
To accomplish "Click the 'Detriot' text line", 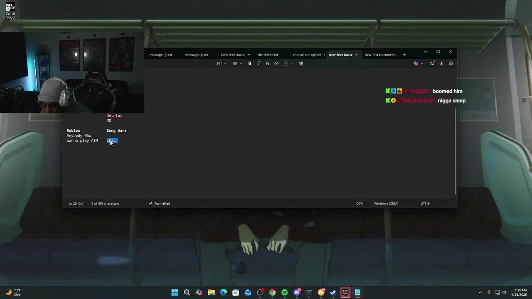I will point(114,115).
